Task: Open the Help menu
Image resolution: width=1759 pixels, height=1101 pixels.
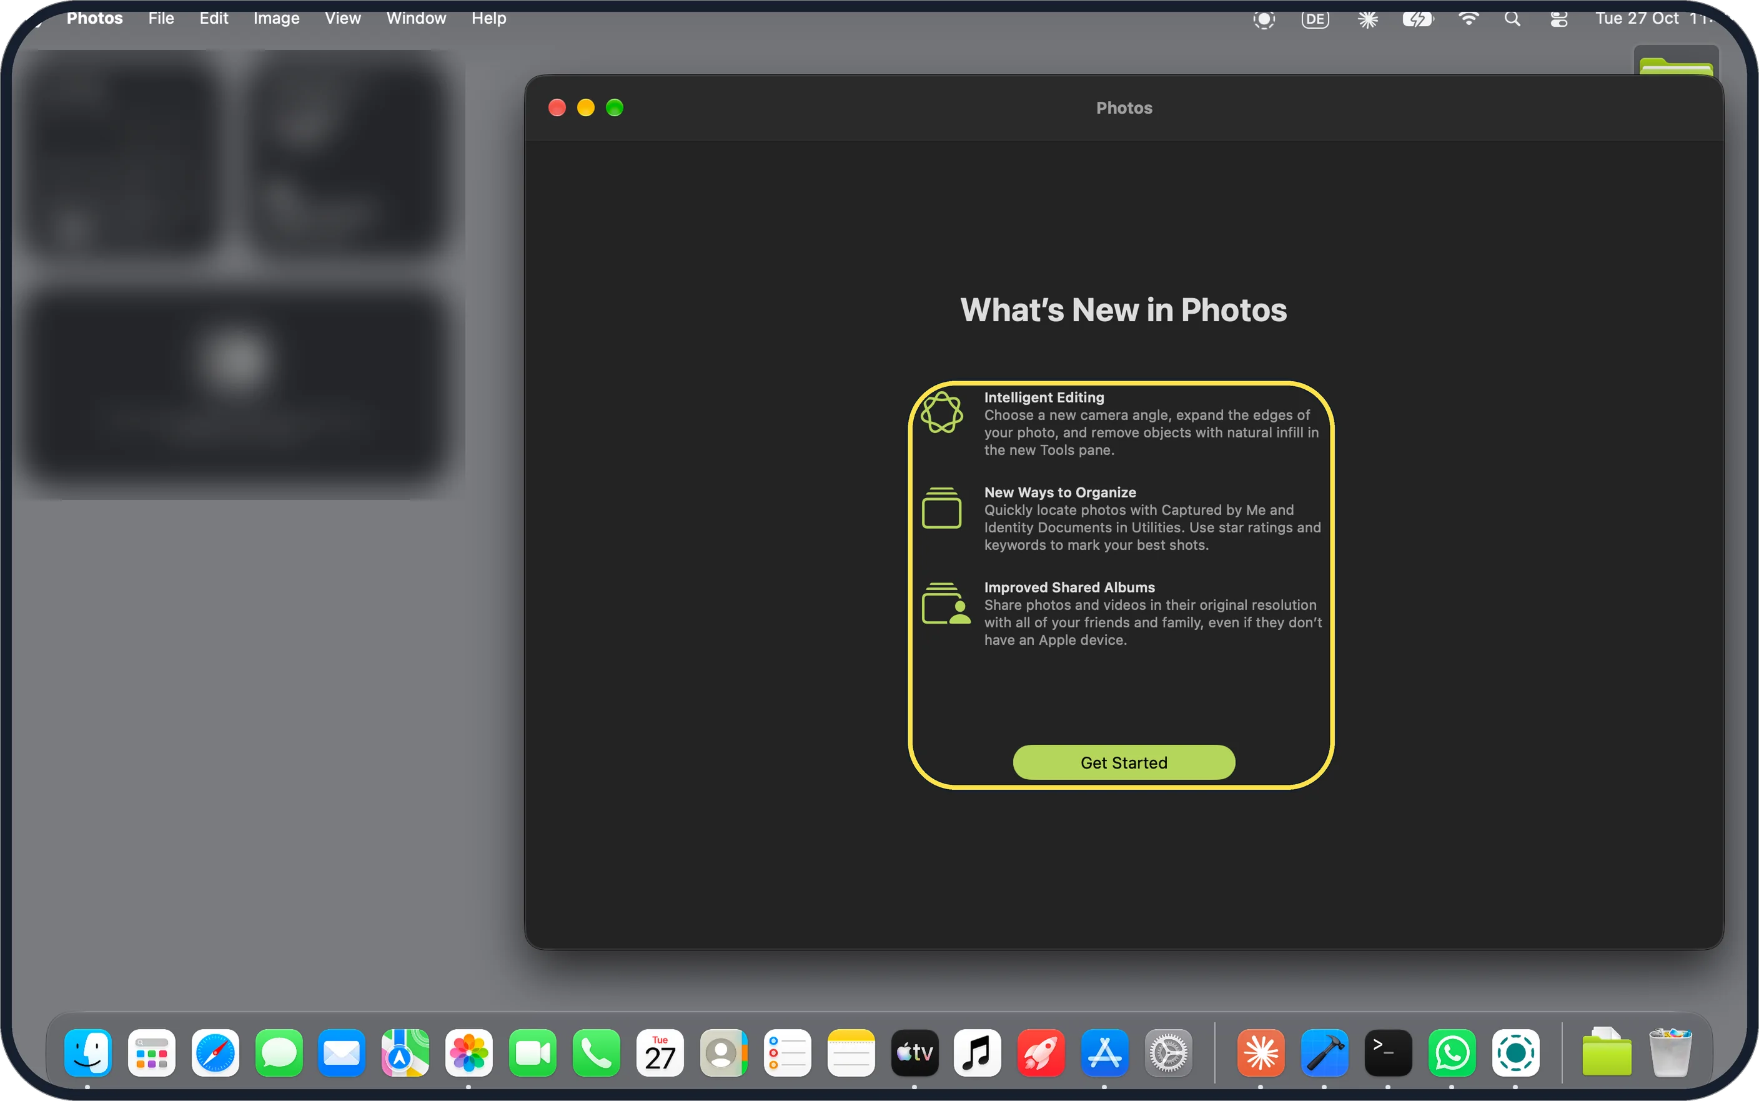Action: (488, 18)
